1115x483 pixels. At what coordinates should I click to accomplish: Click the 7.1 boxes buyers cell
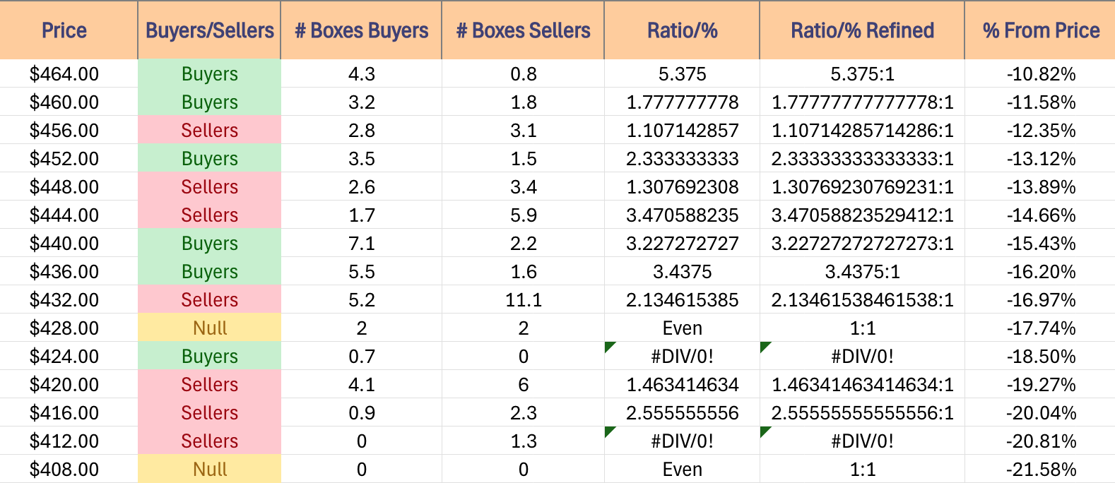click(x=361, y=243)
